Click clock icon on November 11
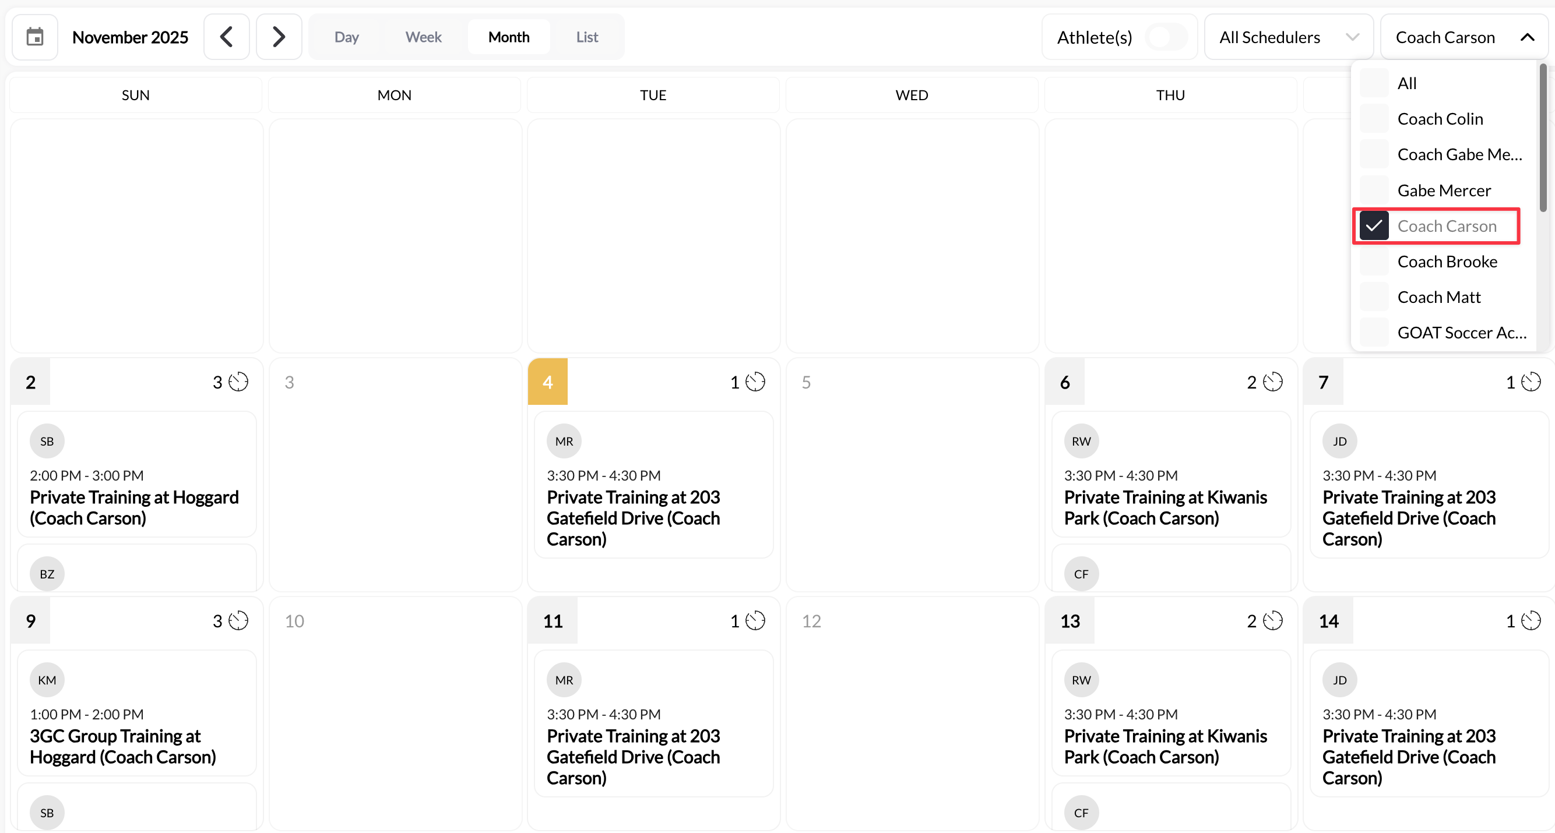This screenshot has height=833, width=1555. pyautogui.click(x=755, y=621)
